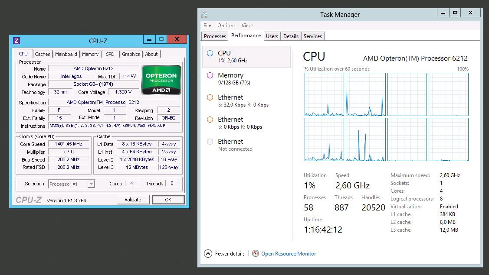Select the Memory circle icon in sidebar
This screenshot has width=489, height=275.
click(210, 75)
